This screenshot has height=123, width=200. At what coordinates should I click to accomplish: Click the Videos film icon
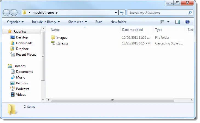(x=13, y=95)
